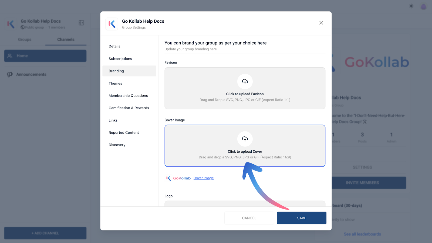Image resolution: width=432 pixels, height=243 pixels.
Task: Click the Favicon upload cloud icon
Action: pos(245,81)
